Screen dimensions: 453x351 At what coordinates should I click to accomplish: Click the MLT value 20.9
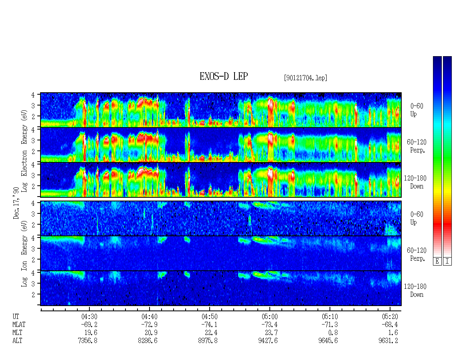click(151, 333)
